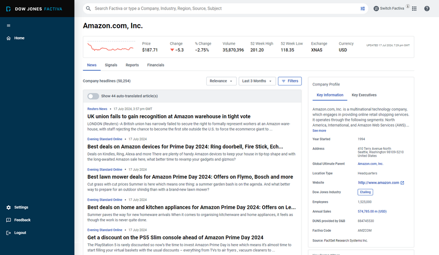
Task: Open the apps grid icon
Action: coord(414,9)
